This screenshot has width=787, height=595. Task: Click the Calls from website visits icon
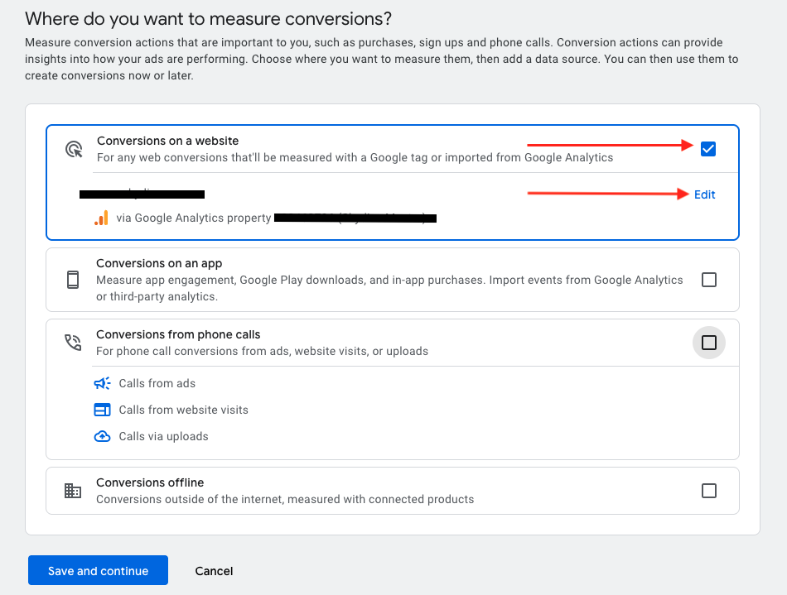[102, 410]
